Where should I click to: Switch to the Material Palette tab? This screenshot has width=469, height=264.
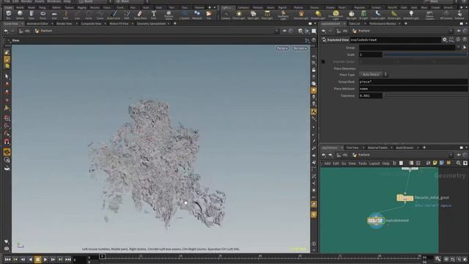[x=377, y=147]
